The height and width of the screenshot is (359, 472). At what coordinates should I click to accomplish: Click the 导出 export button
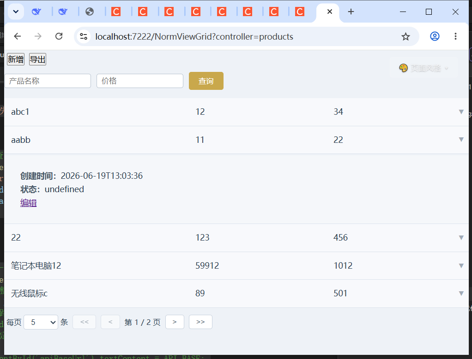click(37, 59)
